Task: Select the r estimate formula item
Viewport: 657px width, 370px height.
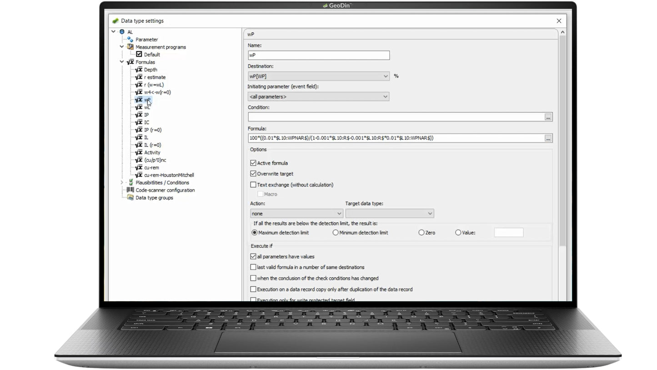Action: [155, 77]
